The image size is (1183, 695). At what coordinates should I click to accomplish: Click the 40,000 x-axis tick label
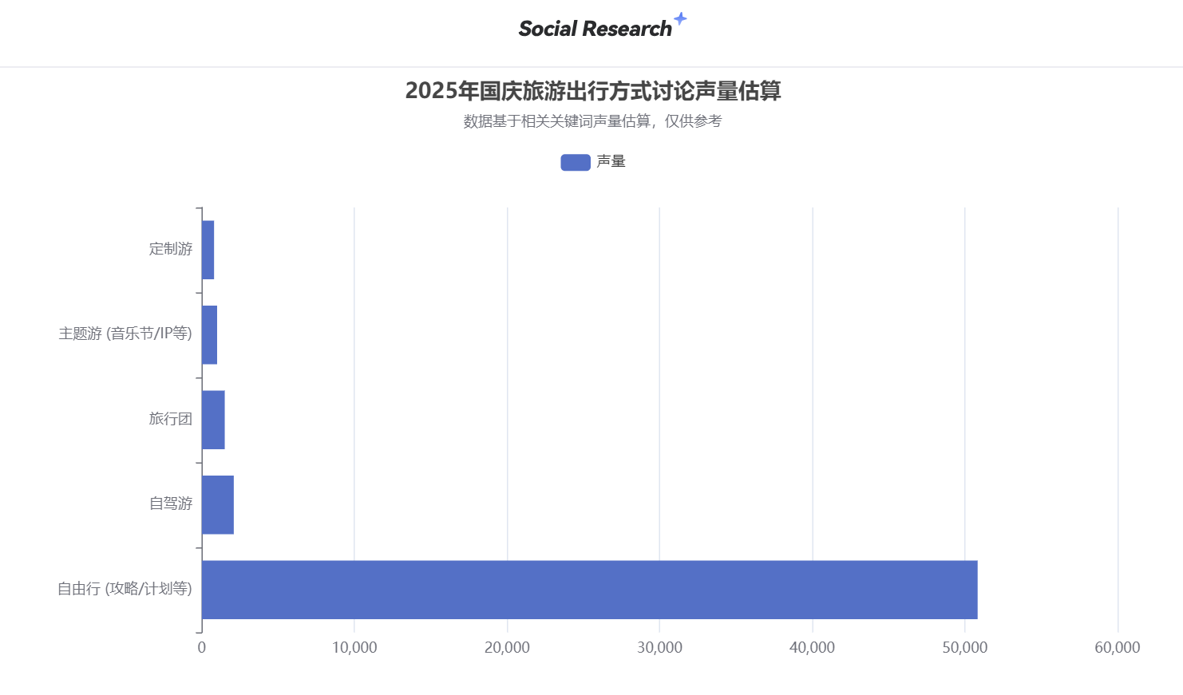pos(813,648)
